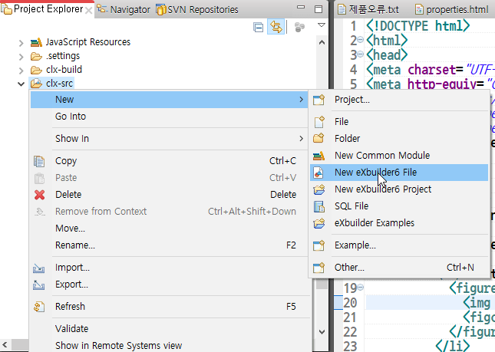The height and width of the screenshot is (352, 495).
Task: Open the Project Explorer view menu arrow
Action: pyautogui.click(x=322, y=27)
